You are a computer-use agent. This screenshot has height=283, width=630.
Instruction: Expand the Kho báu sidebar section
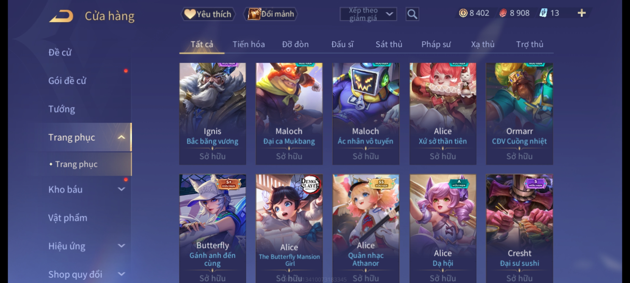coord(121,189)
